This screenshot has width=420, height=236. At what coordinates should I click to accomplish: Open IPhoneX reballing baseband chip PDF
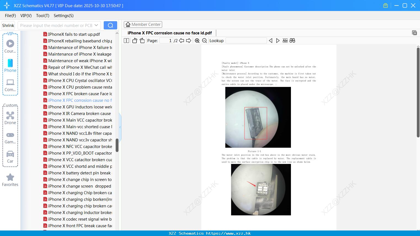tap(80, 41)
